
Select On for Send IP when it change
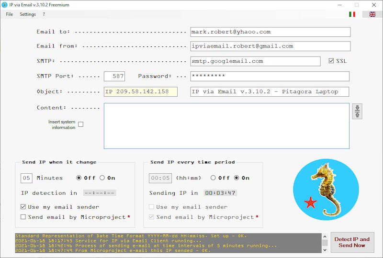coord(102,178)
